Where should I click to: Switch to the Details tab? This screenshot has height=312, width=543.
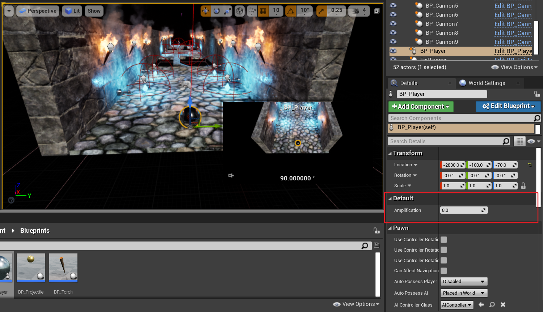point(408,83)
